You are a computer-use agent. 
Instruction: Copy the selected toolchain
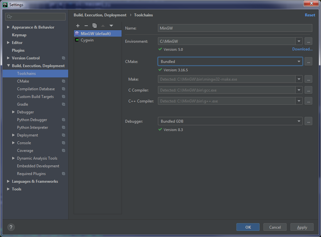pyautogui.click(x=94, y=26)
